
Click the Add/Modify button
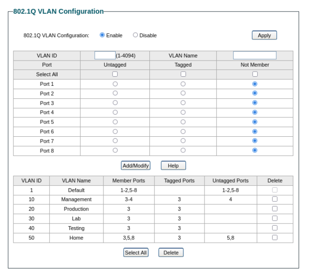[136, 166]
